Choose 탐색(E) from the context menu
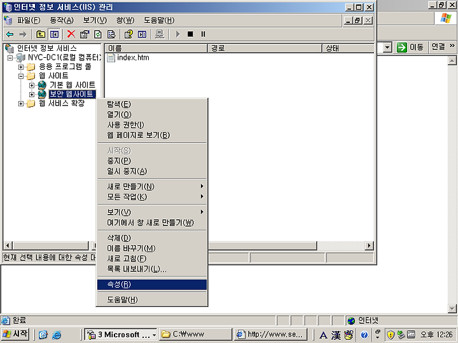 point(152,104)
